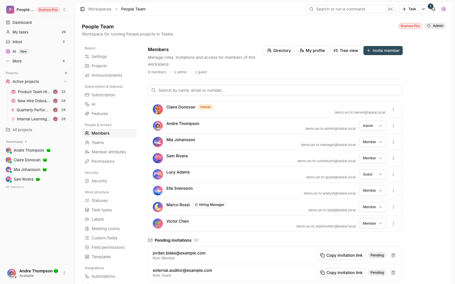The image size is (455, 284).
Task: Open the Workspaces breadcrumb link
Action: click(100, 9)
